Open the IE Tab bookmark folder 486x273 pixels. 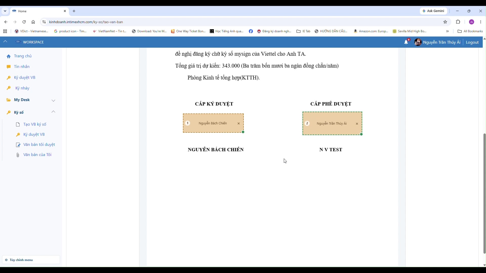[303, 31]
